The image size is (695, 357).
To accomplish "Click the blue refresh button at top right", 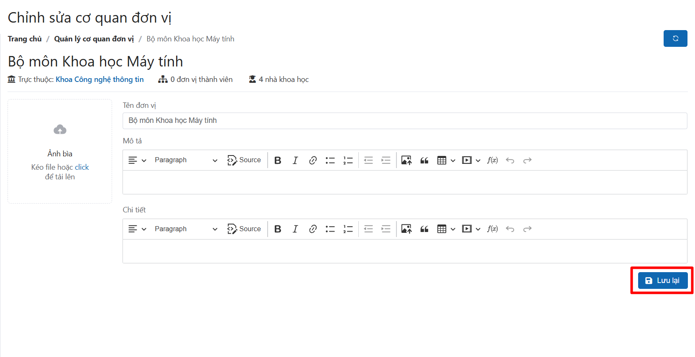I will tap(675, 38).
